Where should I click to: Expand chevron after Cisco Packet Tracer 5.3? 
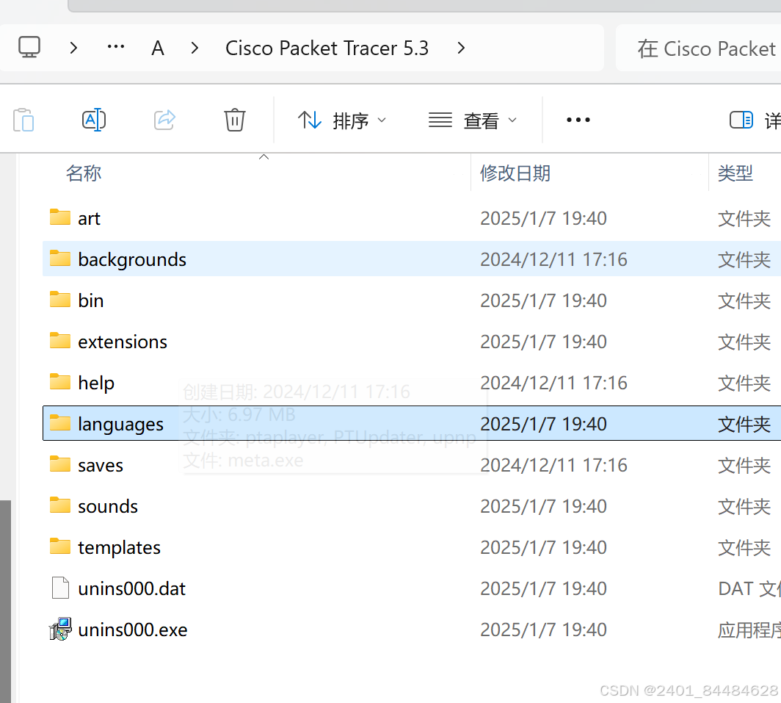click(461, 48)
